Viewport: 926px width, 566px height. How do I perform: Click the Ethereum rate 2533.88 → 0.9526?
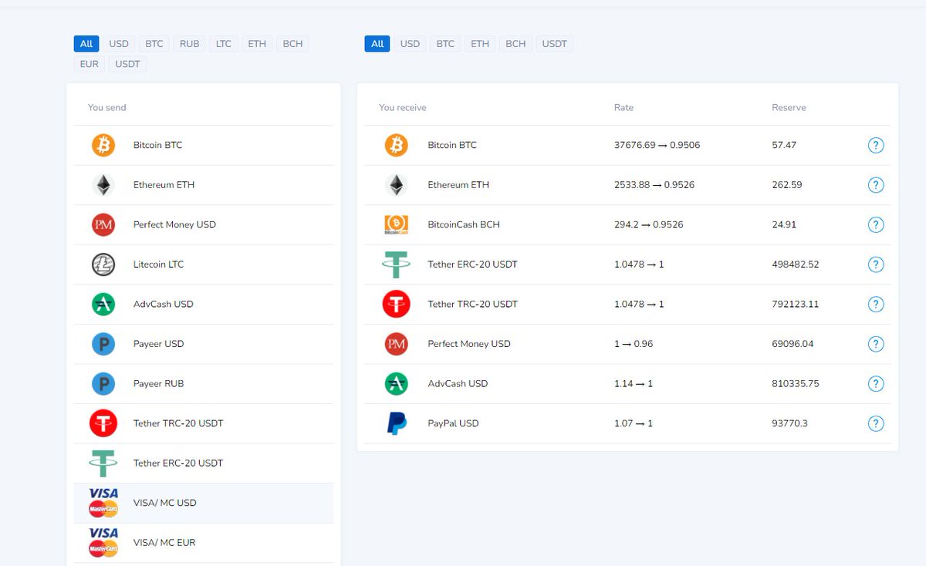(x=654, y=185)
